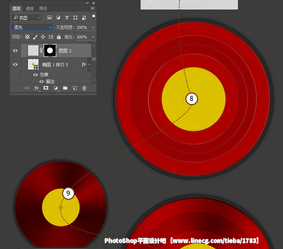Image resolution: width=283 pixels, height=249 pixels.
Task: Select the 图层 2 layer mask thumbnail
Action: click(50, 50)
